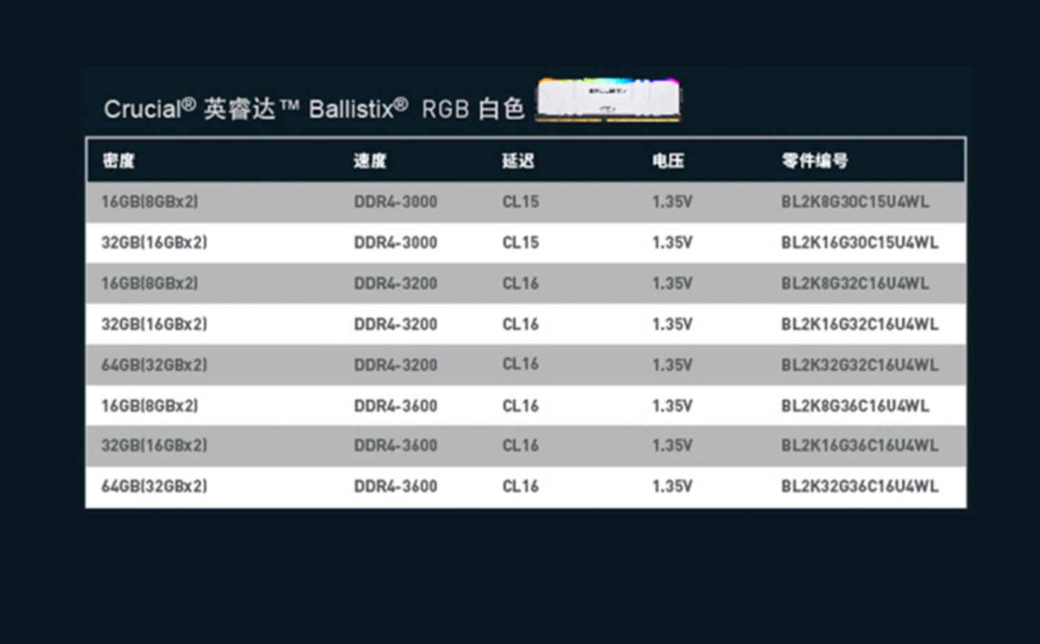Select part number BL2K16G36C16U4WL

click(x=860, y=446)
